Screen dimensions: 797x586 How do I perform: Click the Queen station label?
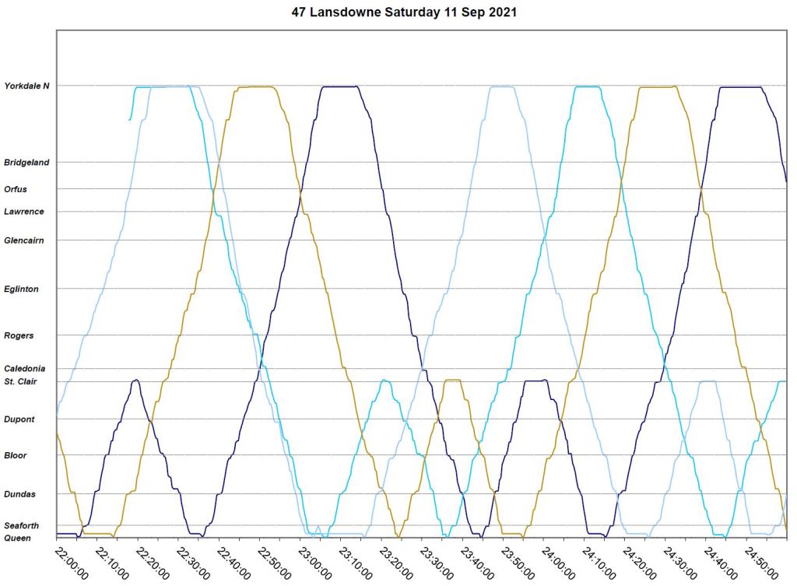click(x=18, y=538)
